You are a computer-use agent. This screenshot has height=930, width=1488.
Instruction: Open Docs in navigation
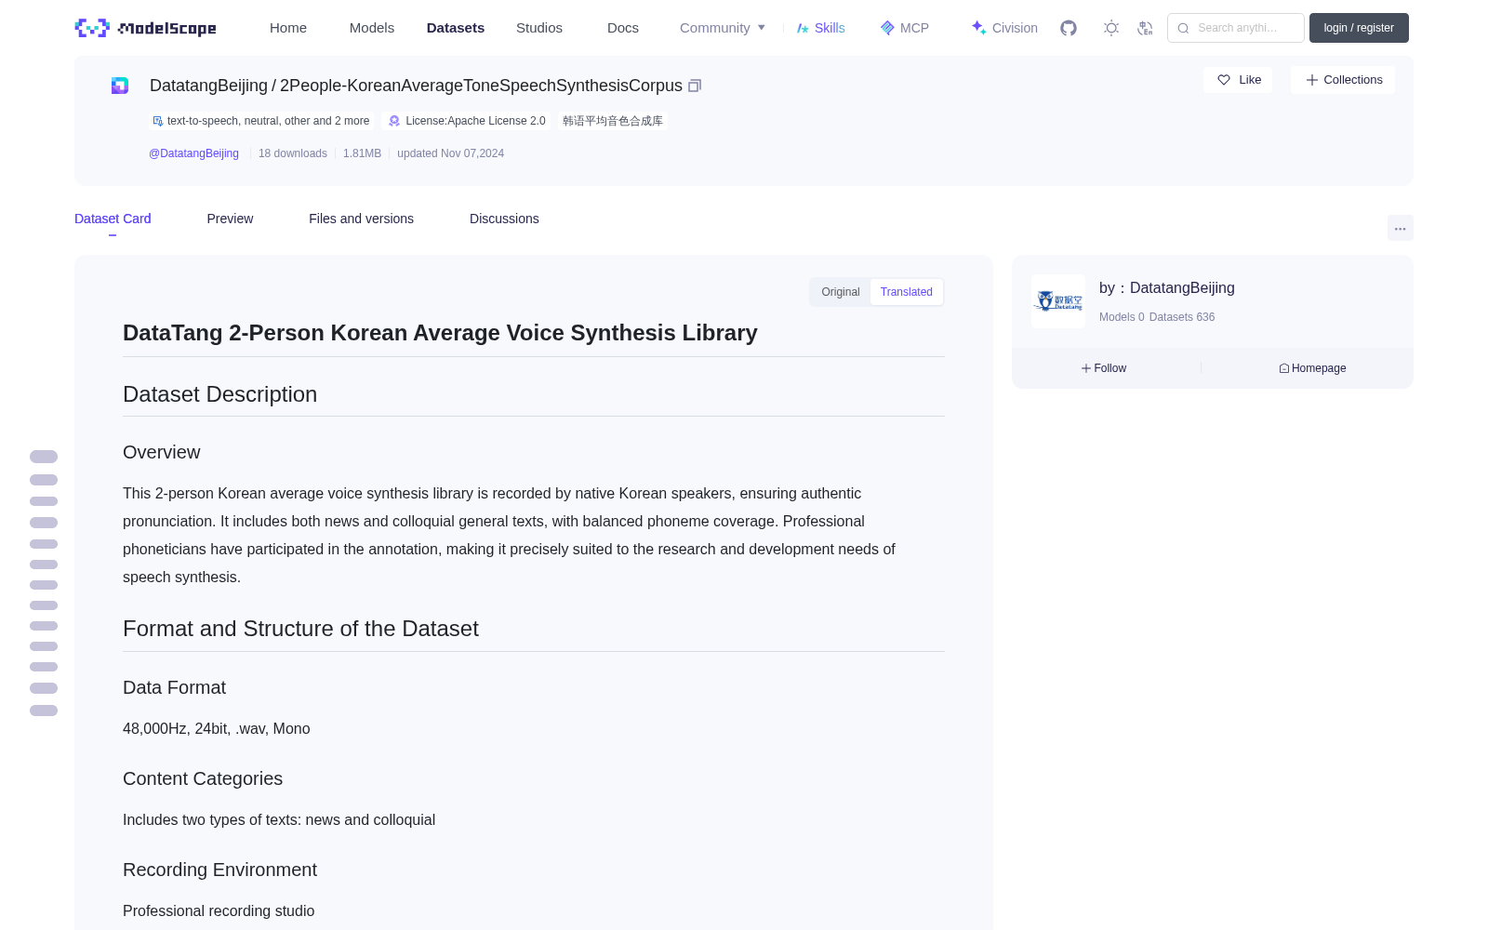pos(623,28)
